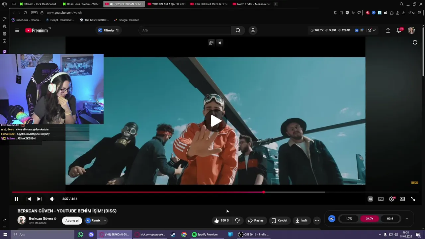Seek on the red video progress bar
The image size is (425, 239).
tap(138, 192)
